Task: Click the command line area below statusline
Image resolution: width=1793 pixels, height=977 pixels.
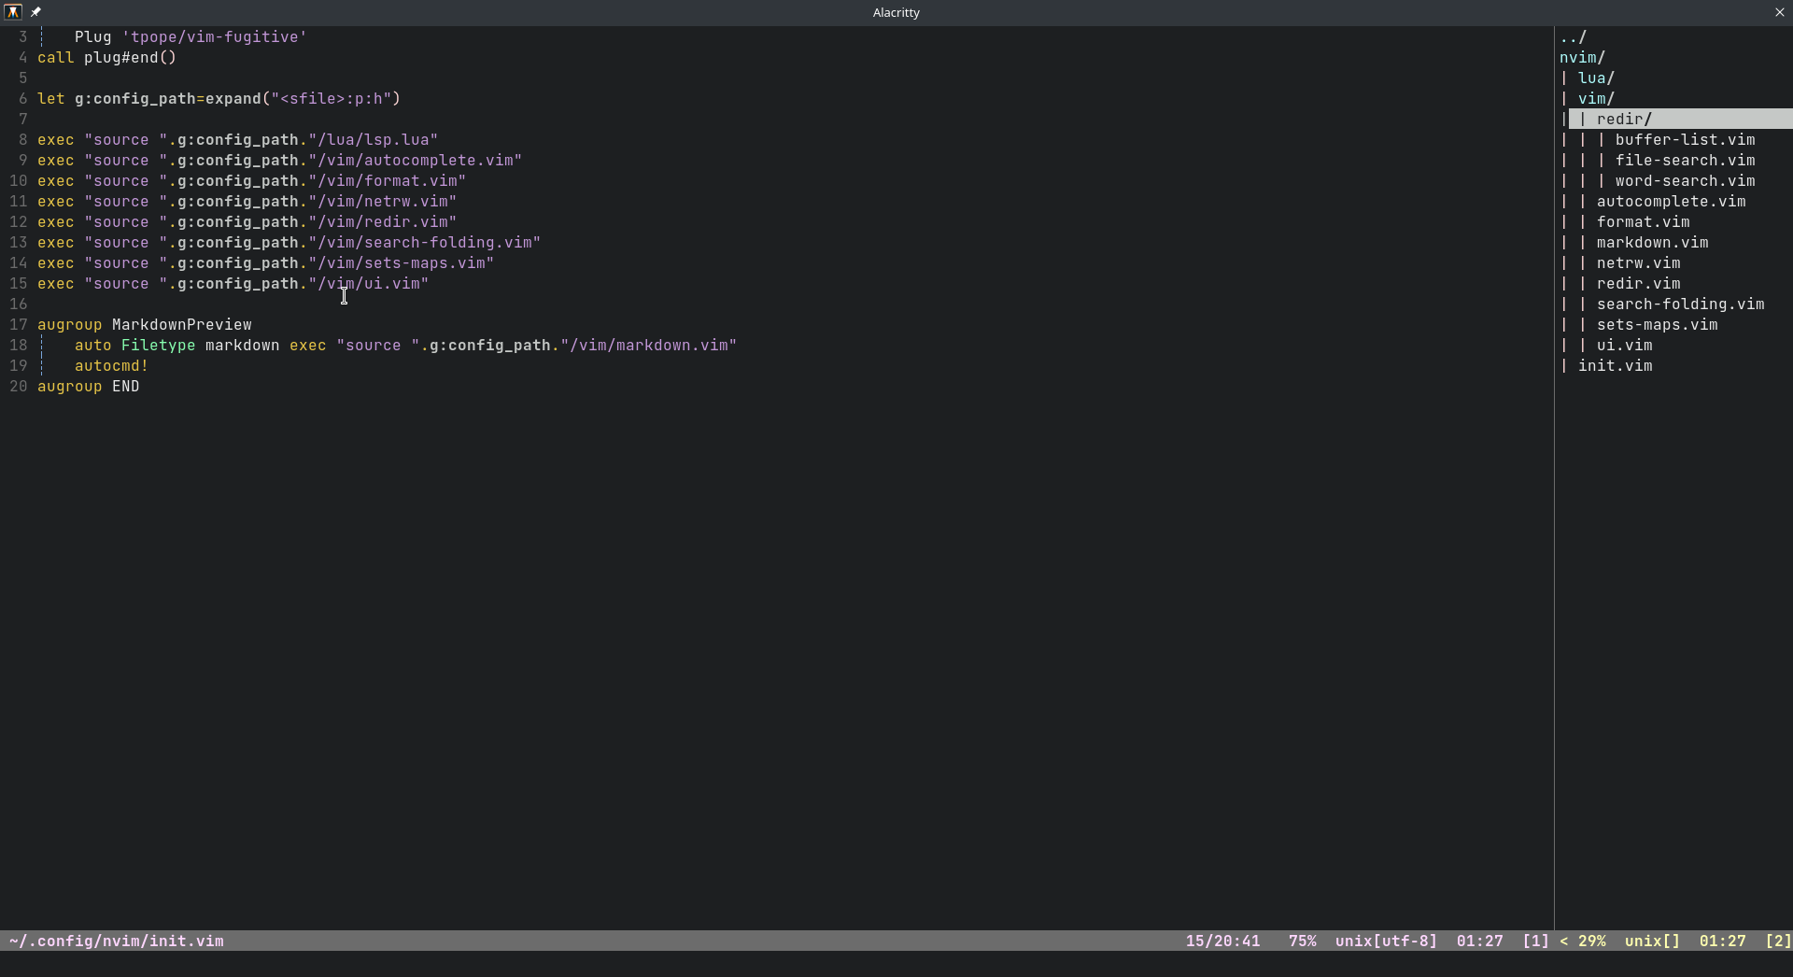Action: tap(896, 964)
